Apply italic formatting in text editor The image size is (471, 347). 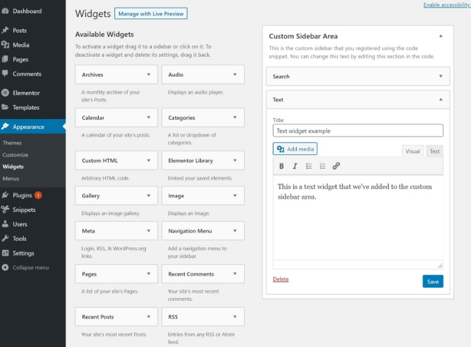pos(295,166)
